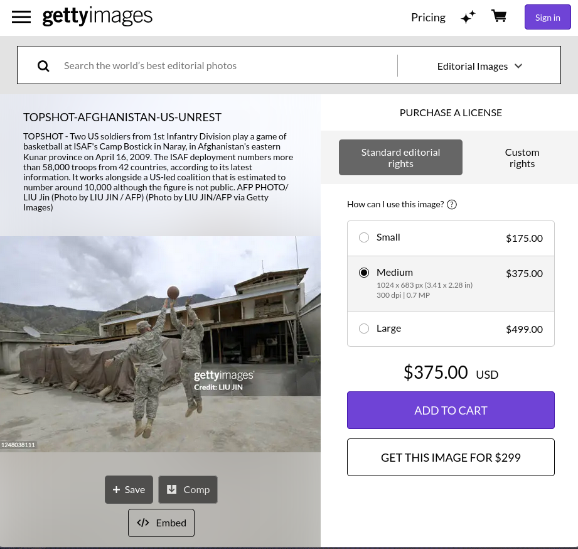This screenshot has height=549, width=578.
Task: Switch to Standard editorial rights tab
Action: pyautogui.click(x=400, y=157)
